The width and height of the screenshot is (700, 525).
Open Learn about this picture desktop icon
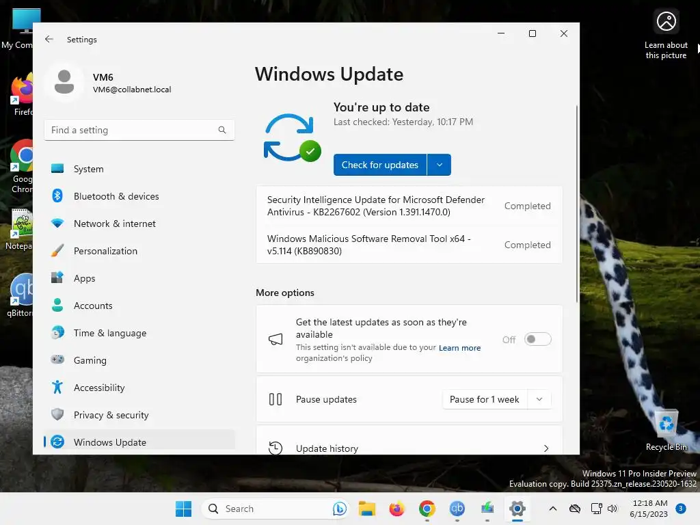(x=666, y=35)
